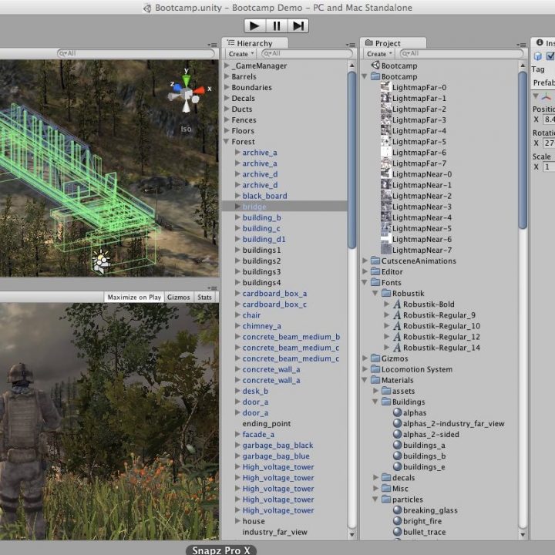Select the Robustik-Regular_12 font asset

click(x=436, y=337)
